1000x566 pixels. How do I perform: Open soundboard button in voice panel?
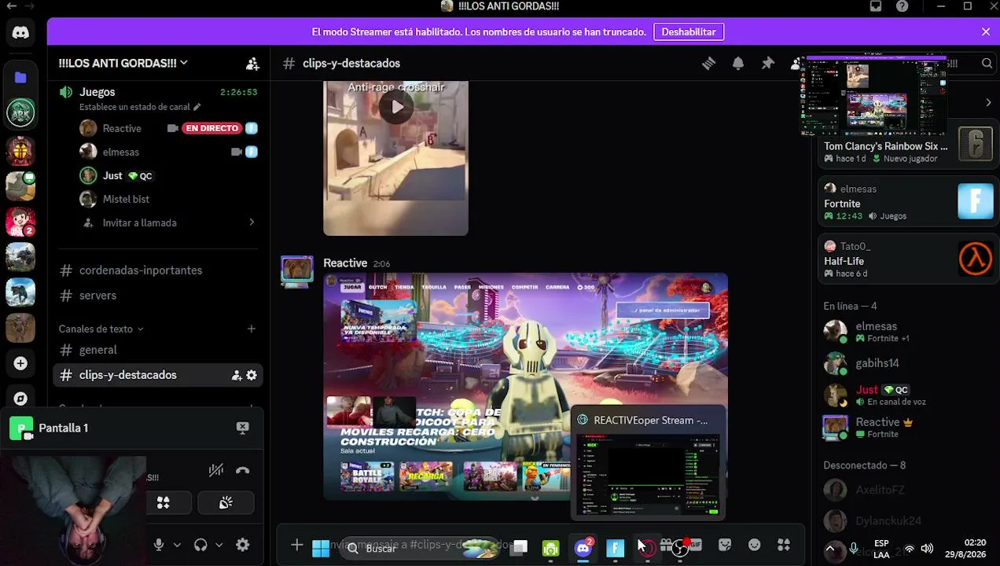pyautogui.click(x=226, y=503)
